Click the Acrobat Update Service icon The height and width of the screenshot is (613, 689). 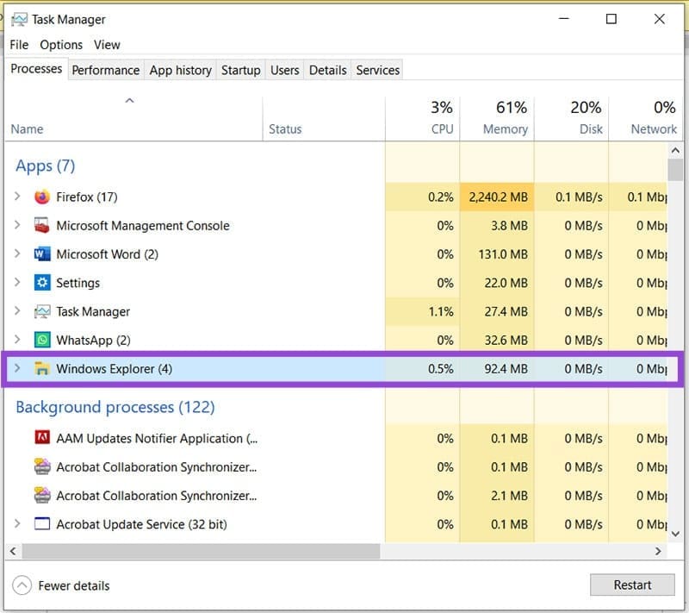42,524
